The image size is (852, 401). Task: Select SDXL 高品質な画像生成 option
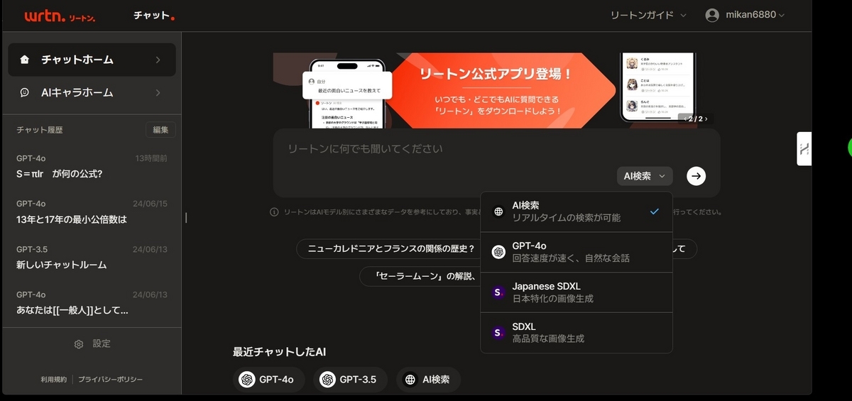(x=577, y=333)
